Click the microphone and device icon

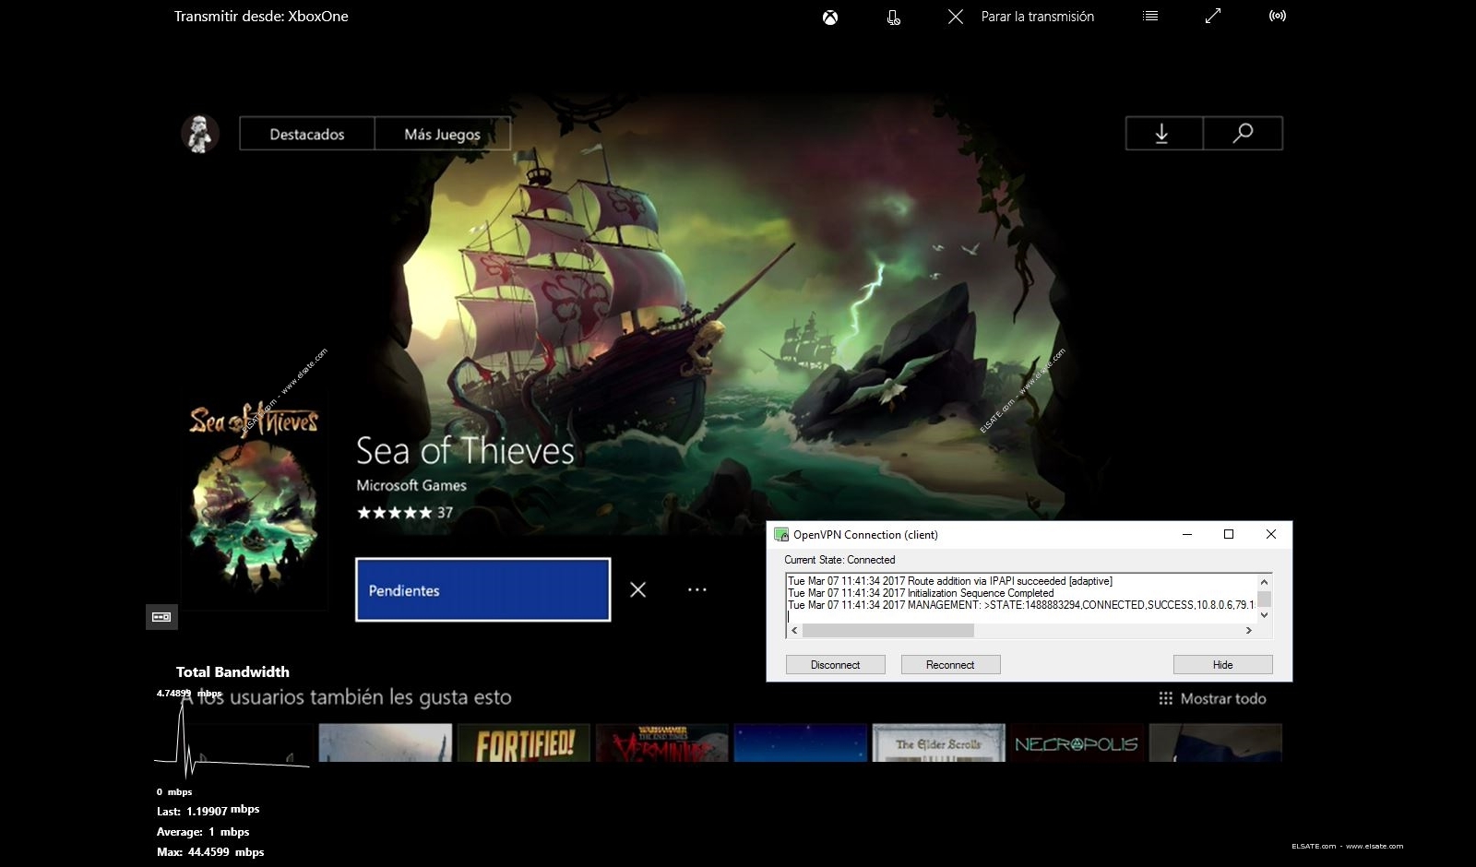pyautogui.click(x=893, y=17)
